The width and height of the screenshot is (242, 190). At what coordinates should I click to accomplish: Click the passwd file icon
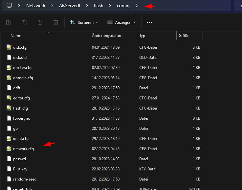coord(9,159)
